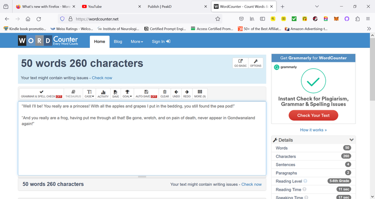Click the WordCounter logo
375x199 pixels.
[x=48, y=40]
